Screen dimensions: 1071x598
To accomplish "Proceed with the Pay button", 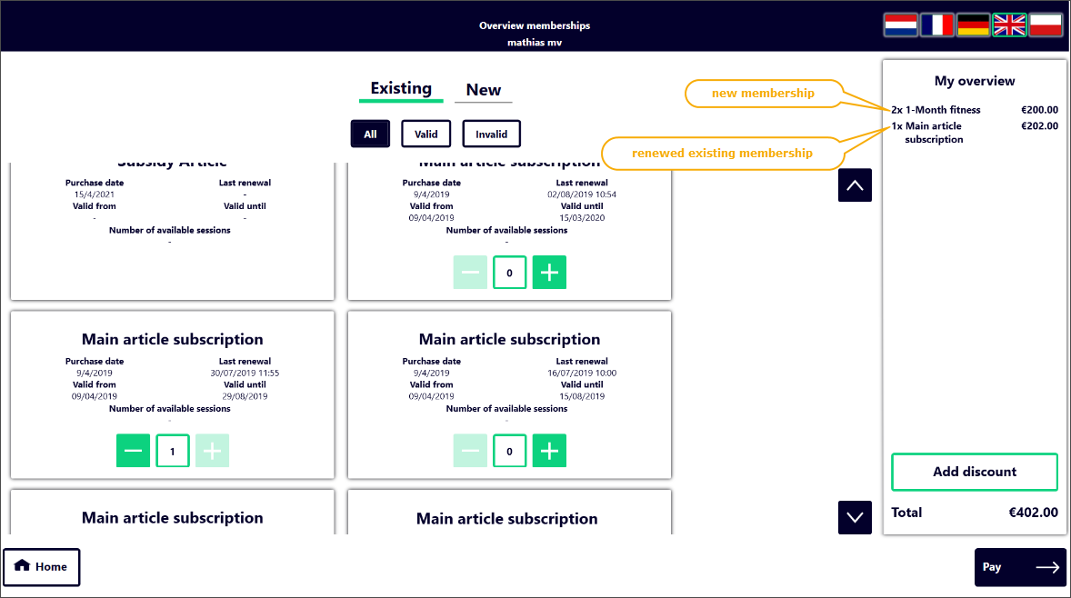I will tap(1020, 567).
